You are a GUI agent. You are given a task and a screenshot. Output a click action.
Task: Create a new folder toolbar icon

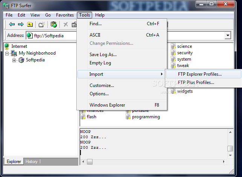[42, 24]
